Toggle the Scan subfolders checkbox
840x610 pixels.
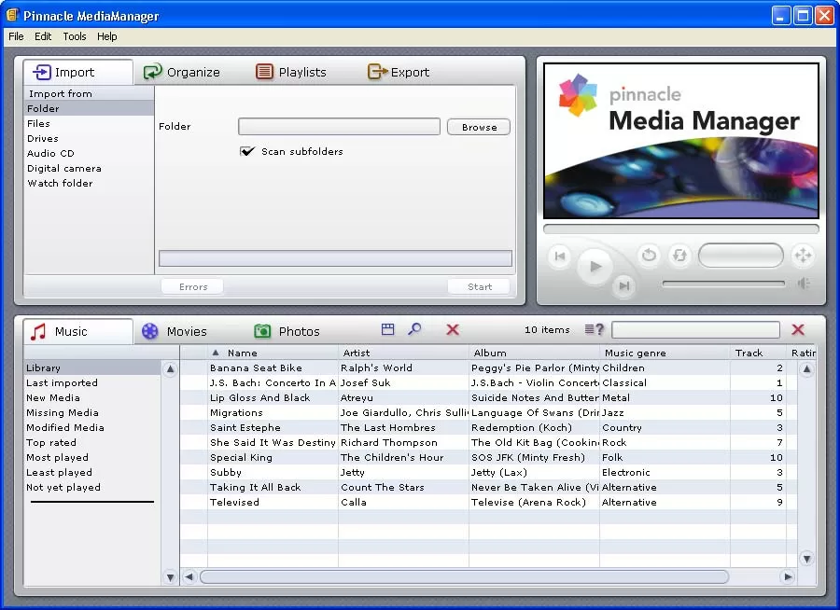coord(247,151)
